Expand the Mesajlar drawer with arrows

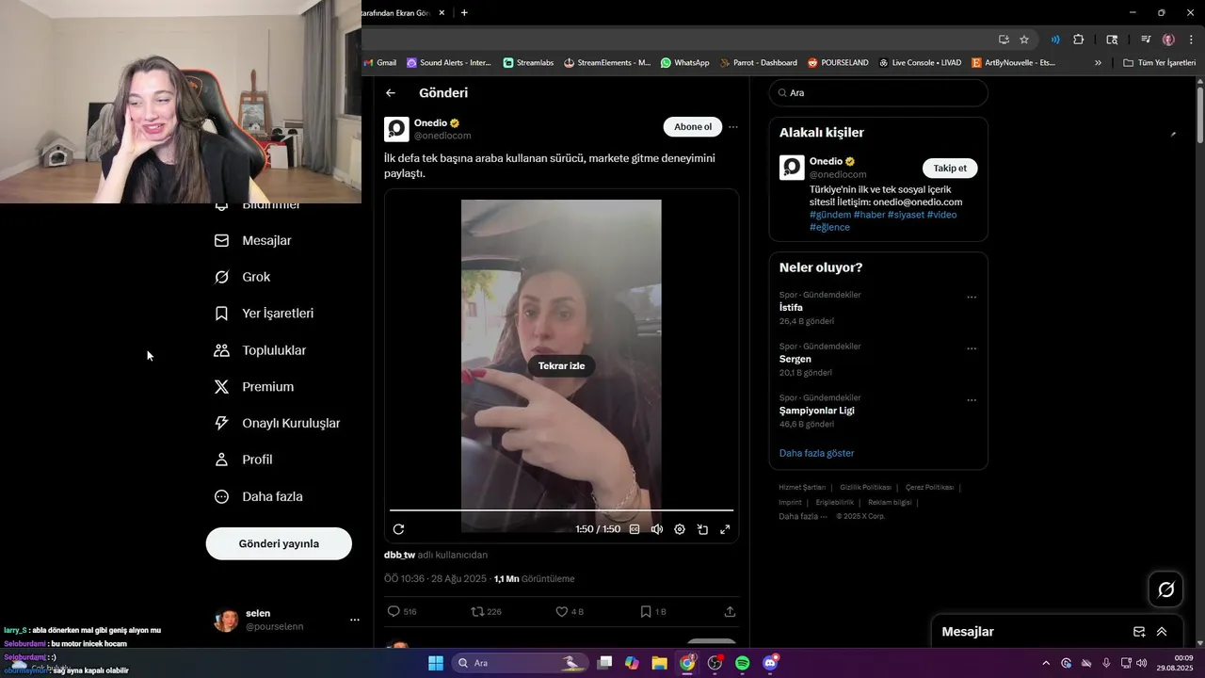[1162, 632]
